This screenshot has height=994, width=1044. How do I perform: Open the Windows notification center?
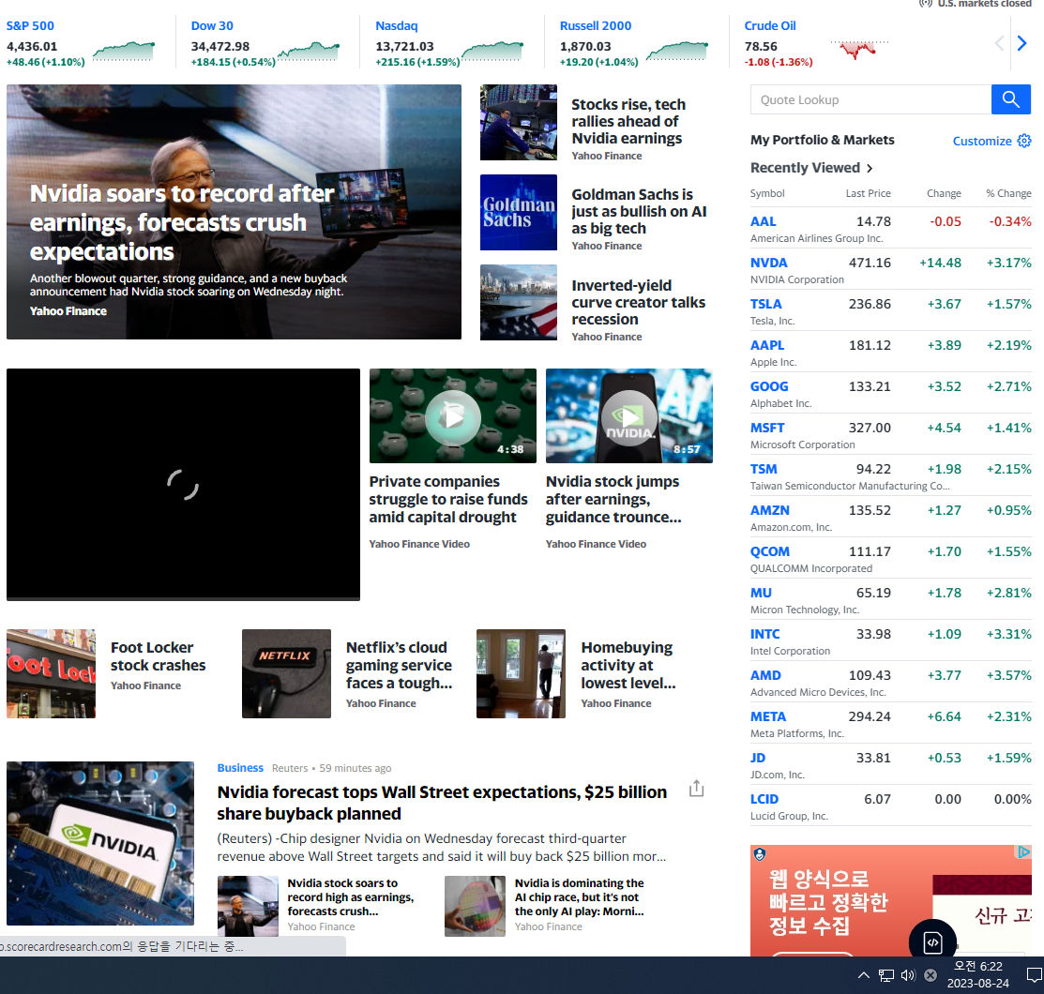pos(1034,975)
